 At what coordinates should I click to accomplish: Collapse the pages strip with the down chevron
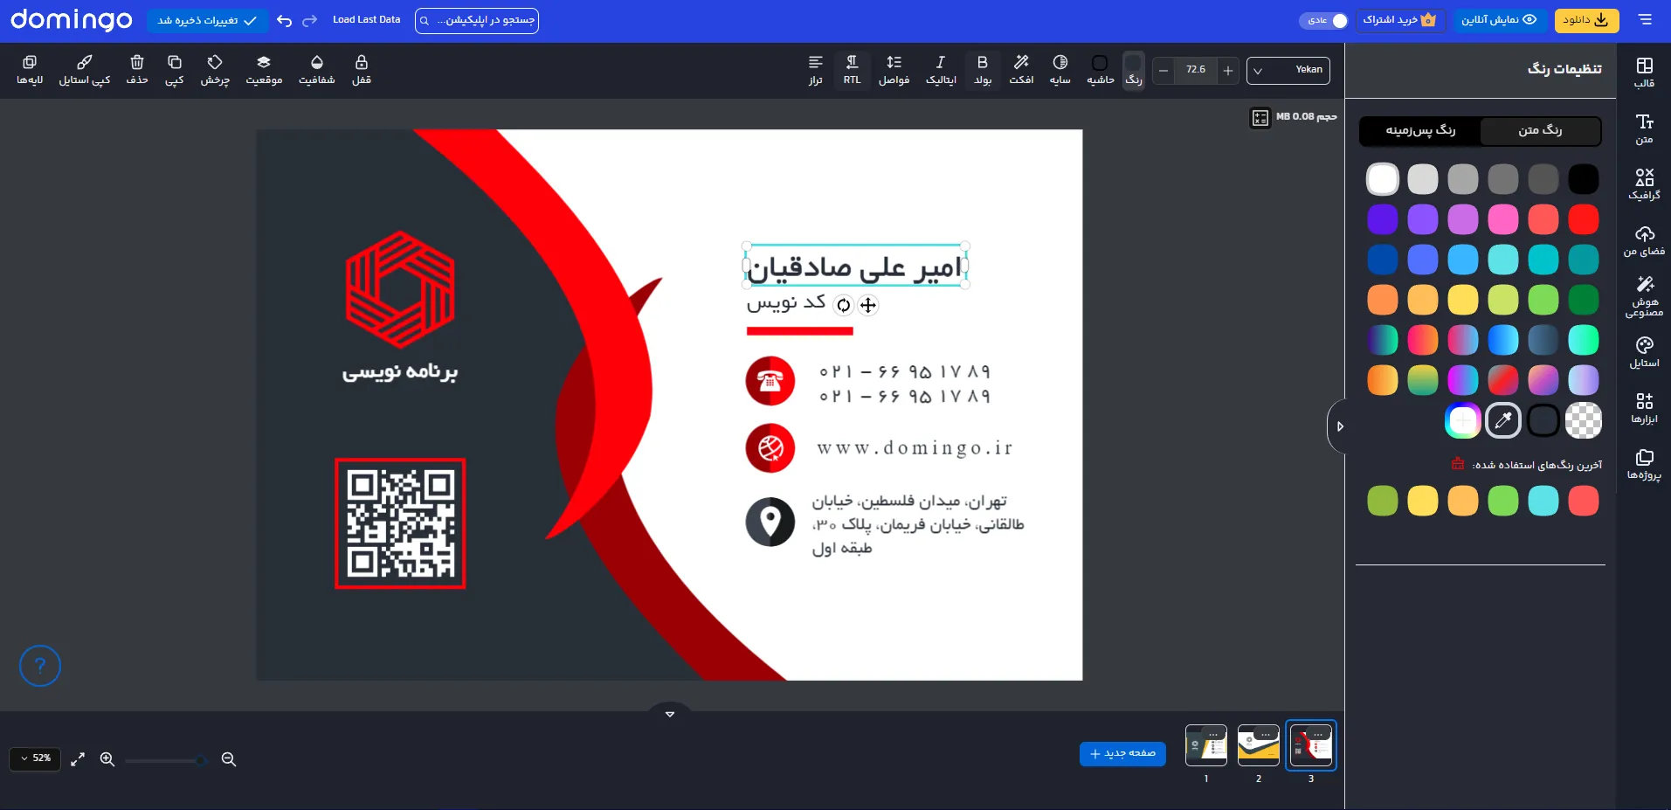[670, 713]
